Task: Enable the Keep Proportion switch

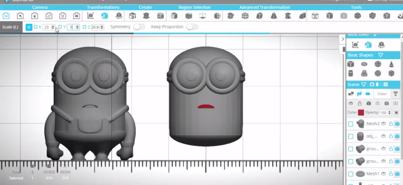Action: (x=192, y=27)
